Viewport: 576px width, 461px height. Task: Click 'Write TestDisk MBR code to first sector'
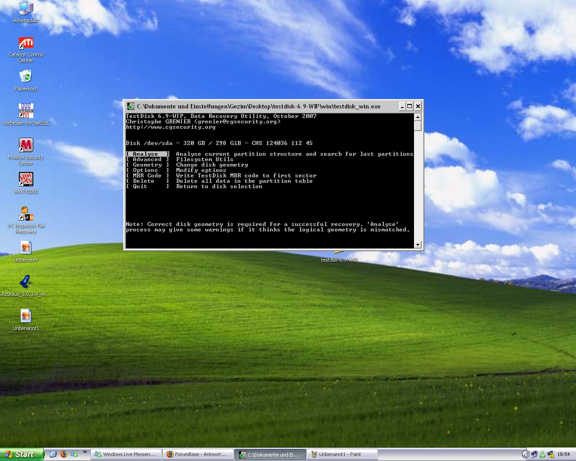coord(246,176)
